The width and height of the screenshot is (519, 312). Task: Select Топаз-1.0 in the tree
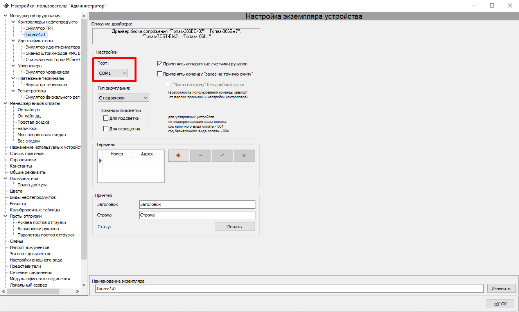pyautogui.click(x=36, y=34)
